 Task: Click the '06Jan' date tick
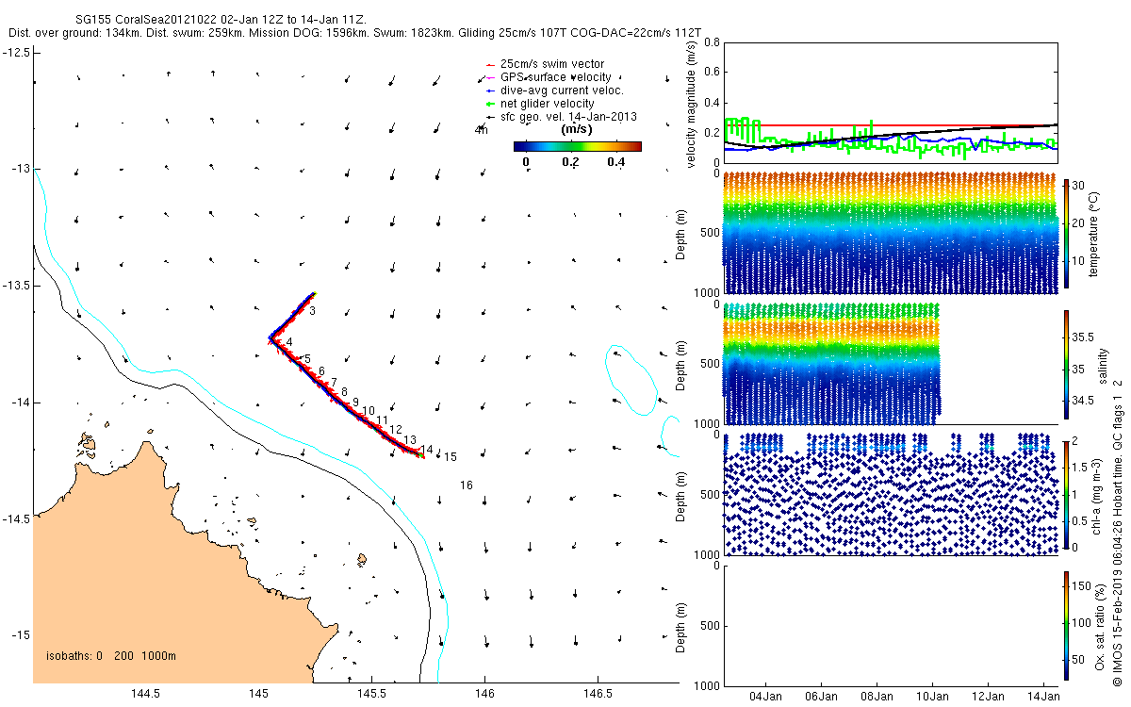(x=821, y=696)
